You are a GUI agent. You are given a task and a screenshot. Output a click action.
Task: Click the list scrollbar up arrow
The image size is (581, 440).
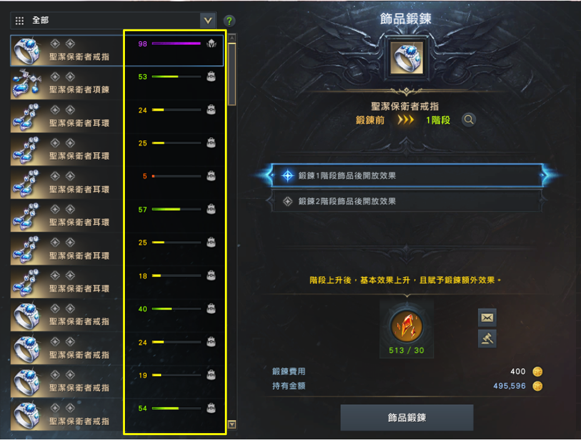click(232, 37)
